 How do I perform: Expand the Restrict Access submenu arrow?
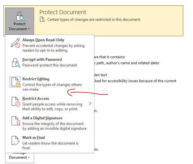click(x=90, y=104)
